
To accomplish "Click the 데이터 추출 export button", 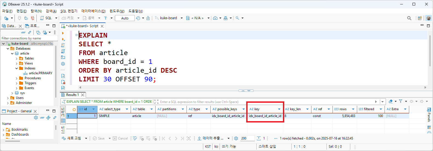I will click(x=211, y=138).
